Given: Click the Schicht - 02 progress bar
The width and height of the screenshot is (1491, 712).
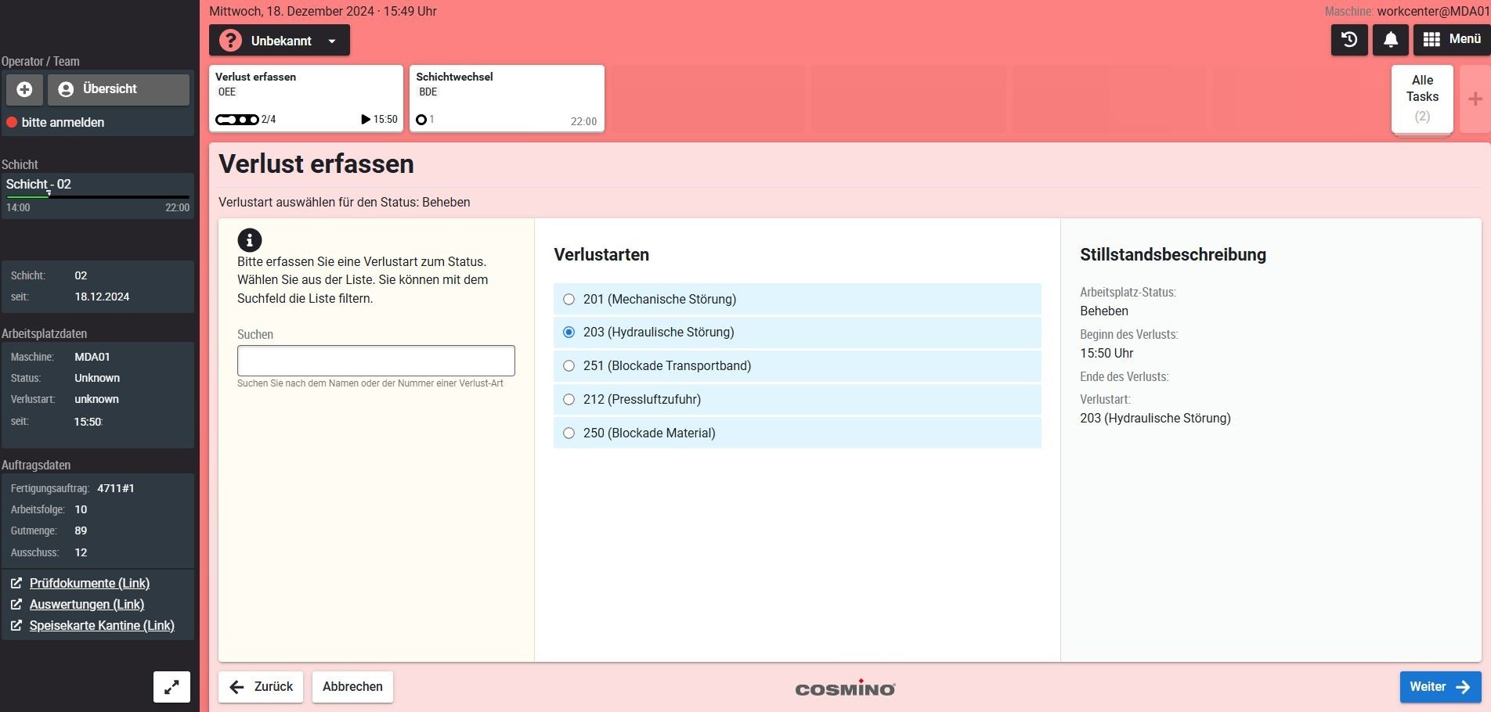Looking at the screenshot, I should pyautogui.click(x=97, y=196).
